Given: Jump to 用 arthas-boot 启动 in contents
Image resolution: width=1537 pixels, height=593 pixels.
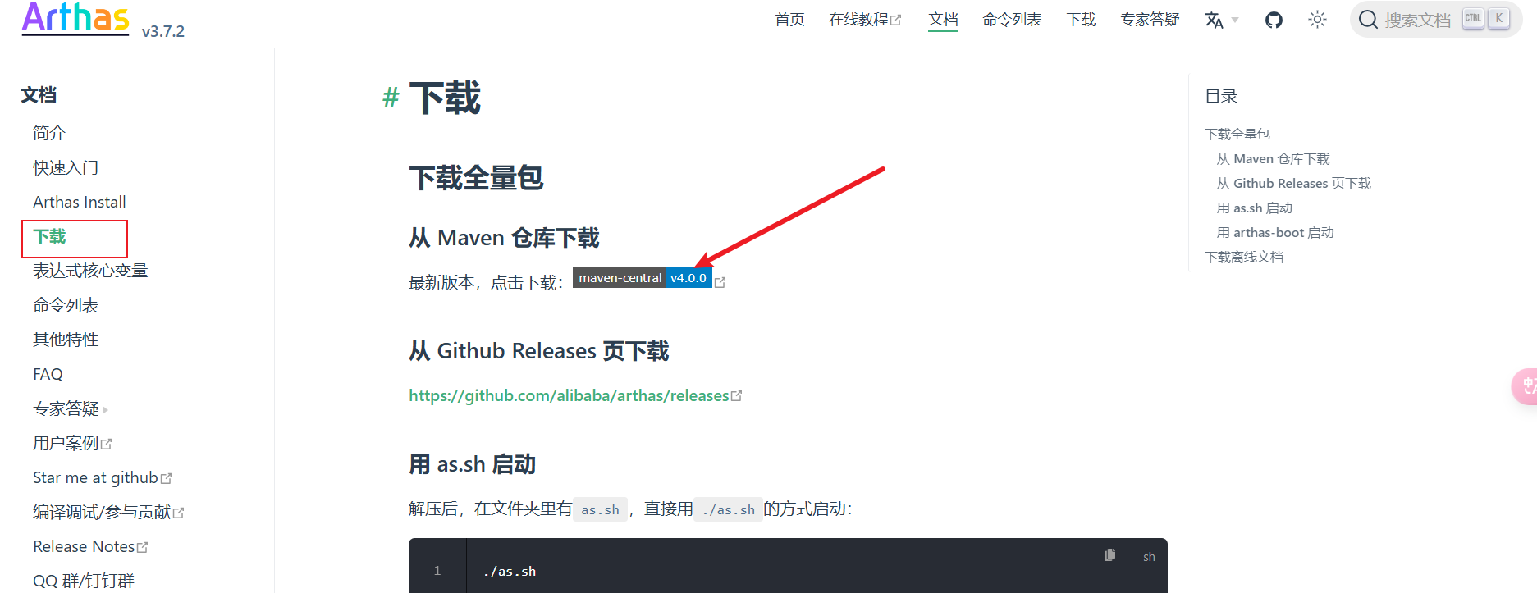Looking at the screenshot, I should [x=1275, y=232].
